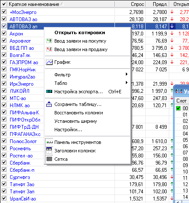Uncheck the Сбербанк checkbox
Screen dimensions: 189x203
click(4, 162)
